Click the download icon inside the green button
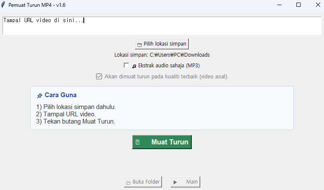324x190 pixels. tap(138, 142)
